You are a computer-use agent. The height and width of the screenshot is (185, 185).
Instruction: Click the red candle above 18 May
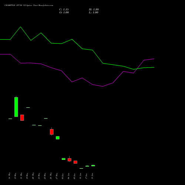[x=22, y=118]
